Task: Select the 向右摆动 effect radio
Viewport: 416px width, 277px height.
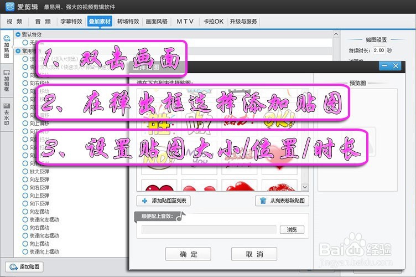Action: (25, 228)
